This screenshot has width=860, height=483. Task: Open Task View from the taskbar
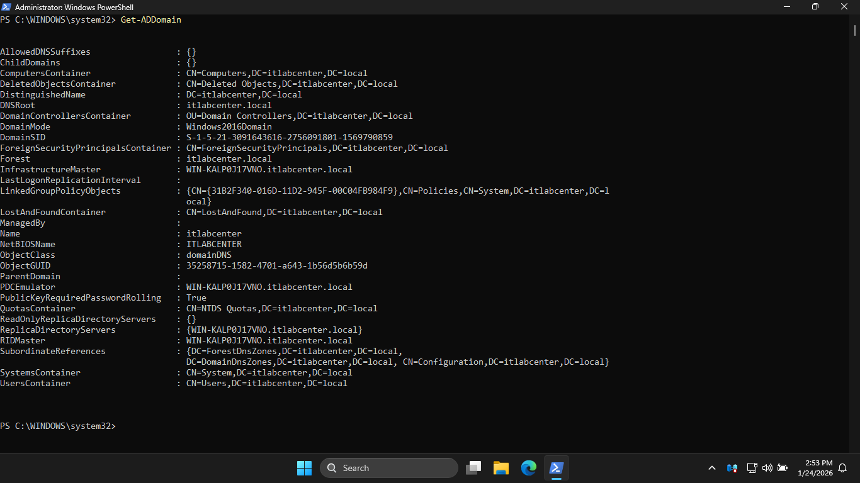click(x=473, y=468)
